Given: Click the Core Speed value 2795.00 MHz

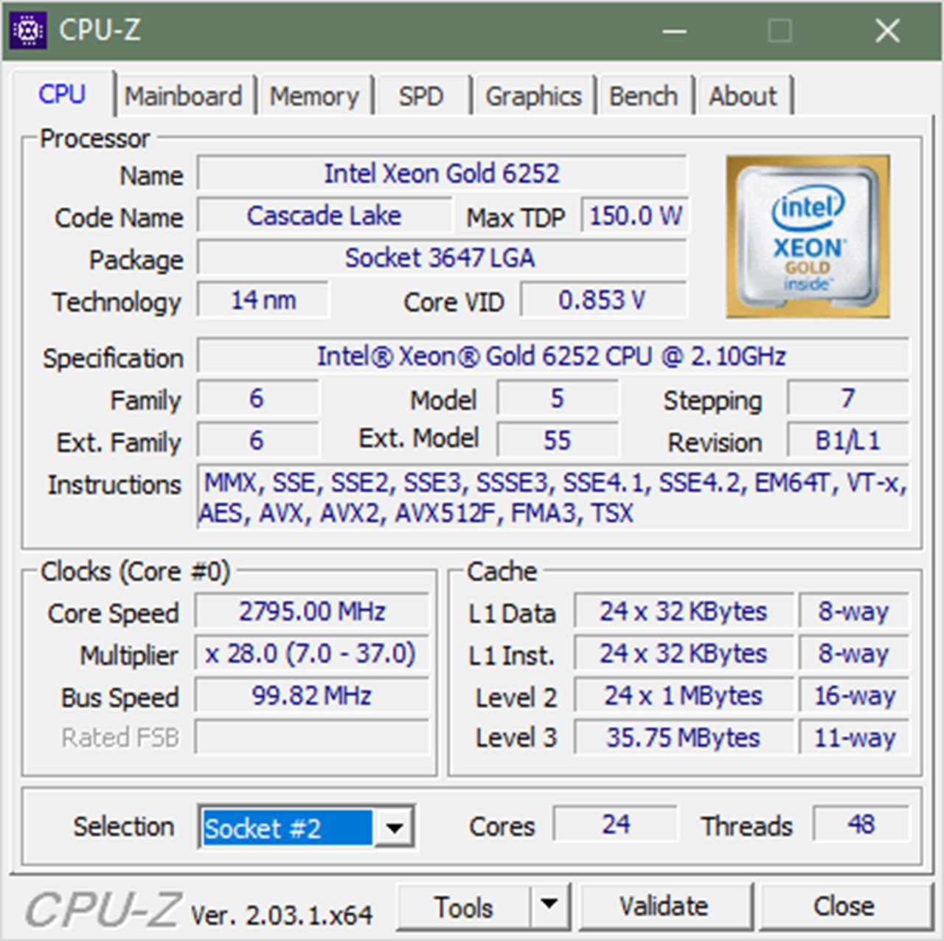Looking at the screenshot, I should point(312,611).
